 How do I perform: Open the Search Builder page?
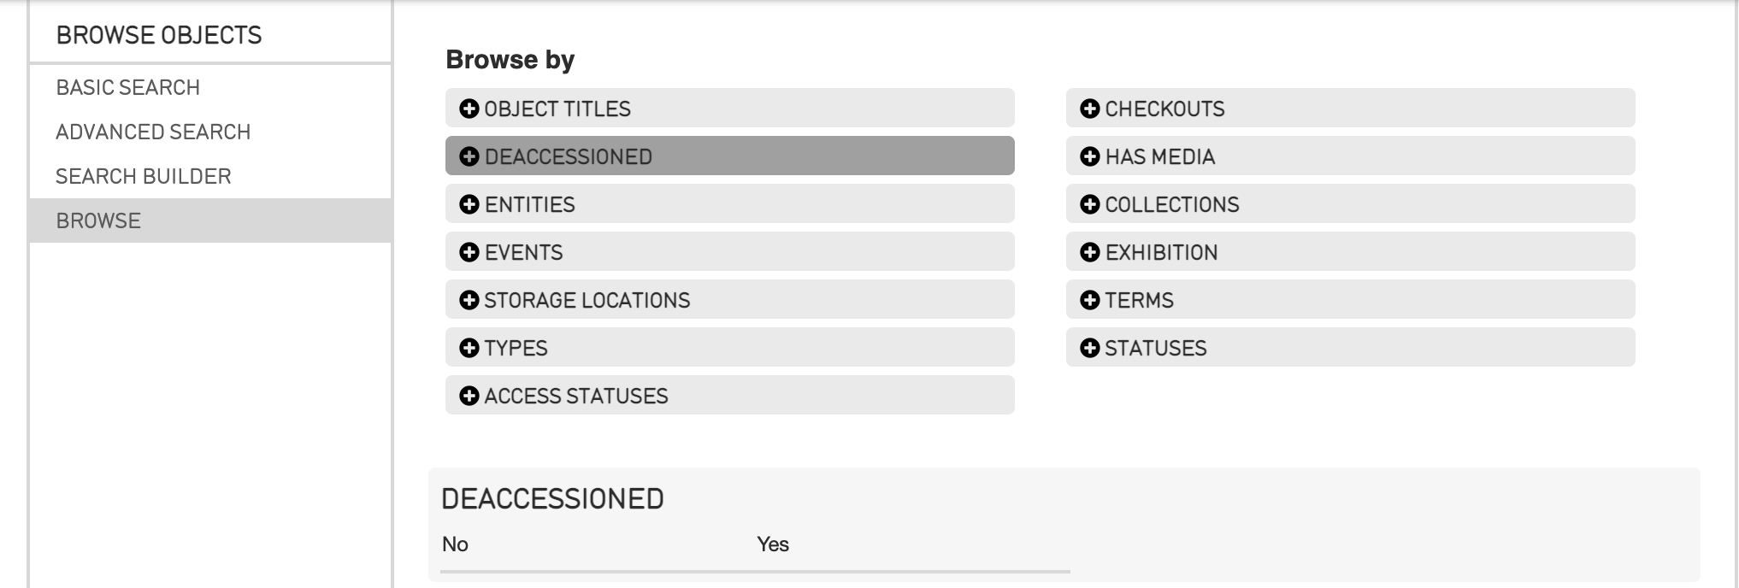click(x=144, y=176)
